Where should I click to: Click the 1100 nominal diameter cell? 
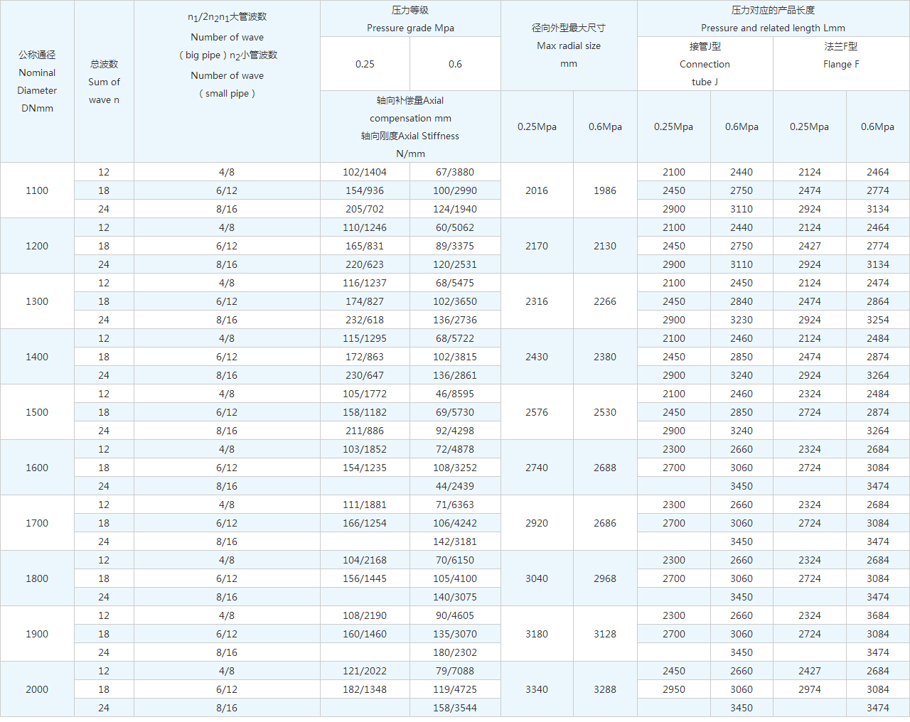pyautogui.click(x=37, y=190)
